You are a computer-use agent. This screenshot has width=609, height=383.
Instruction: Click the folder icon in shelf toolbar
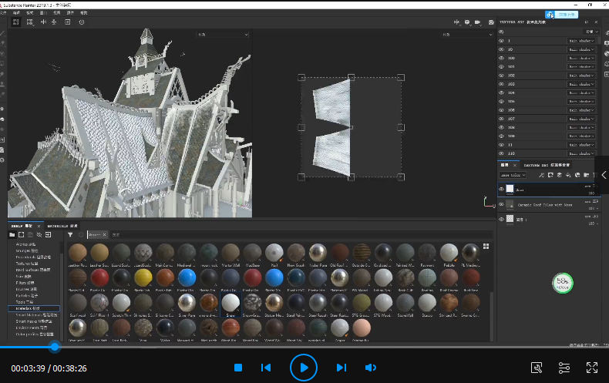click(x=12, y=234)
